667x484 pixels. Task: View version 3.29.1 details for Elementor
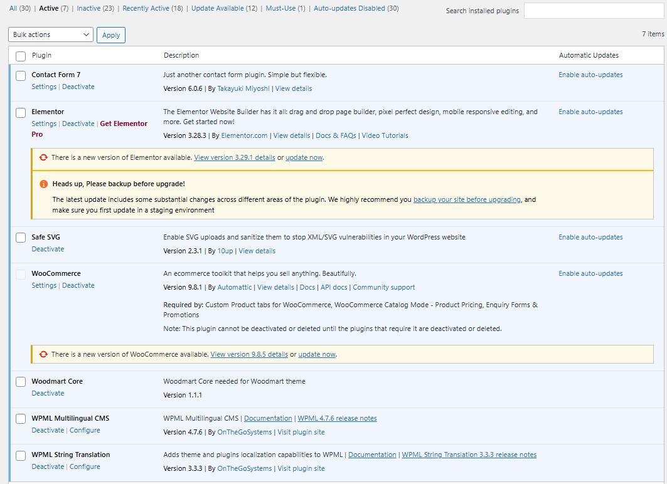point(235,157)
